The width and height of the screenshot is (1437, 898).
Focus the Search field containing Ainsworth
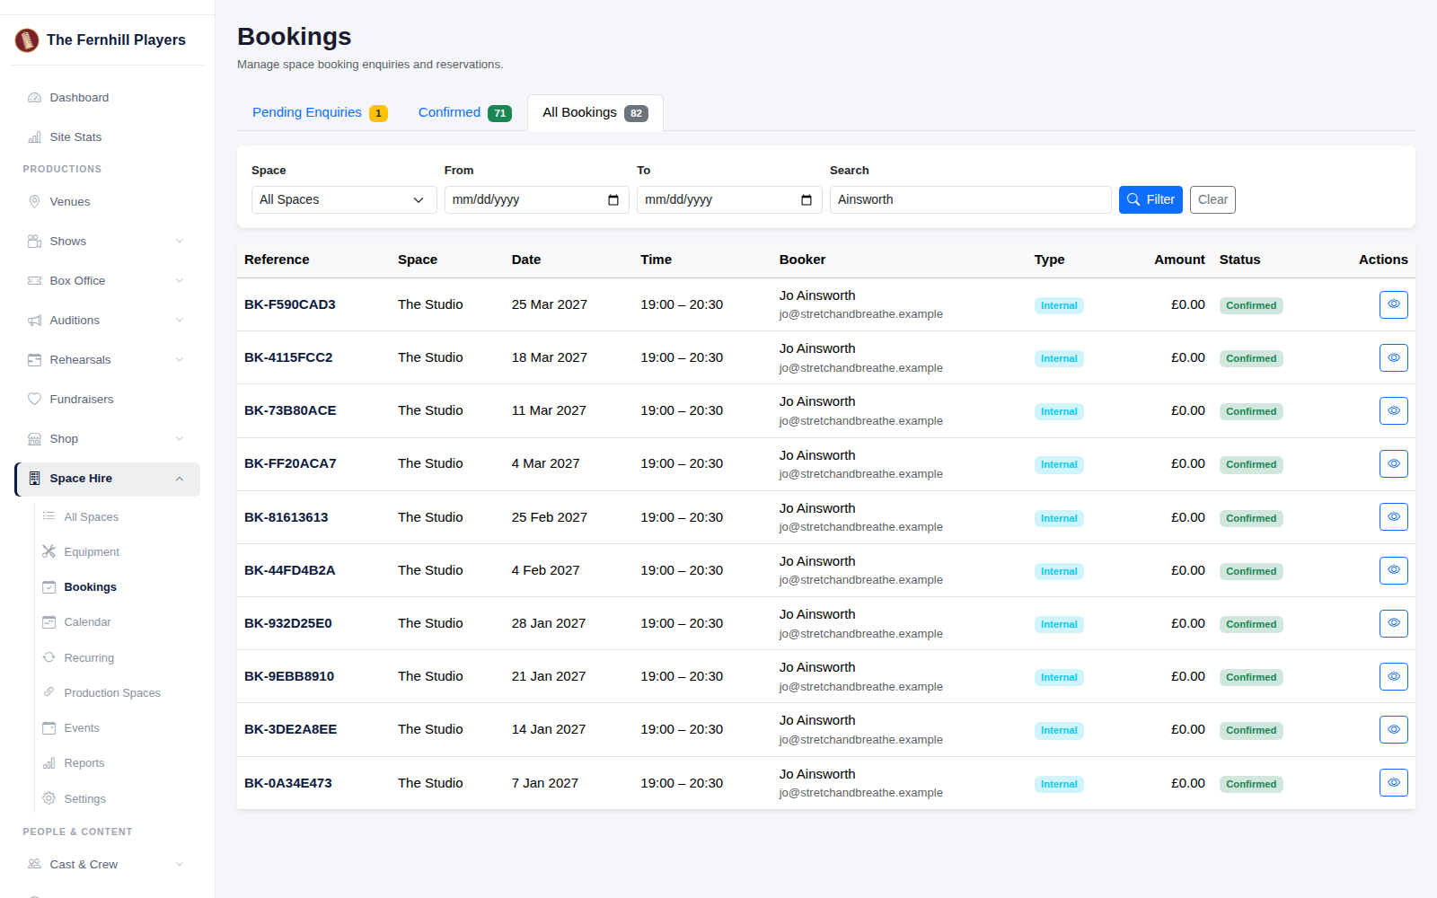point(970,199)
